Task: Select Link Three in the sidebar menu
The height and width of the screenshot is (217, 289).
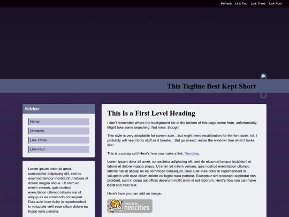Action: (x=59, y=140)
